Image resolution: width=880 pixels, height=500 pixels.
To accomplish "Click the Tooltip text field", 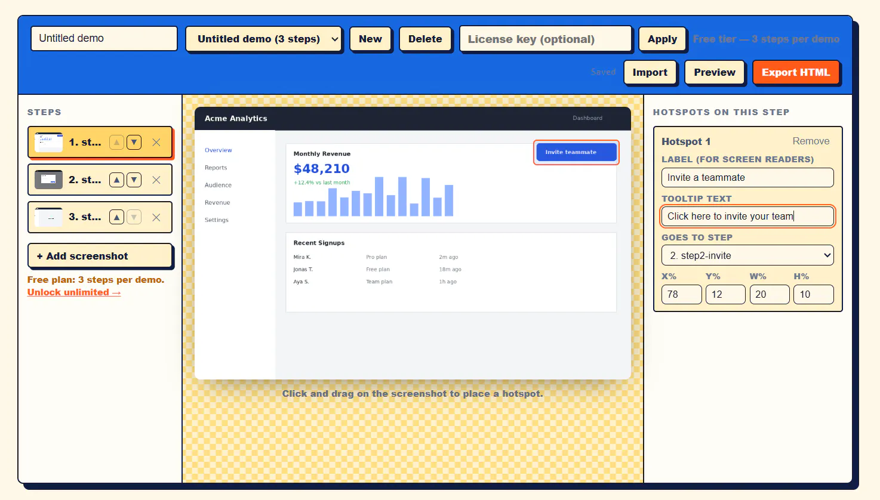I will [x=747, y=217].
